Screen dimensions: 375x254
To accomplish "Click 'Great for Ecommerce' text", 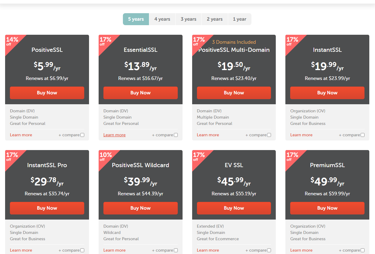I will tap(218, 239).
